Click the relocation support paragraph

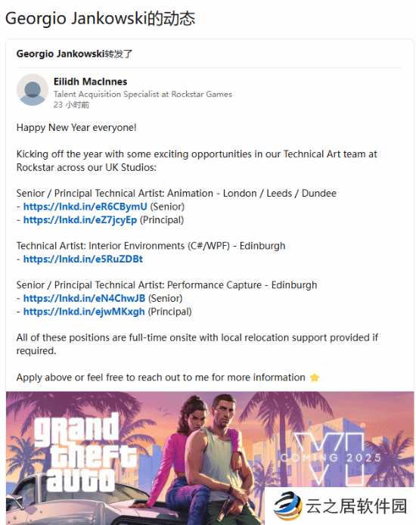tap(197, 344)
